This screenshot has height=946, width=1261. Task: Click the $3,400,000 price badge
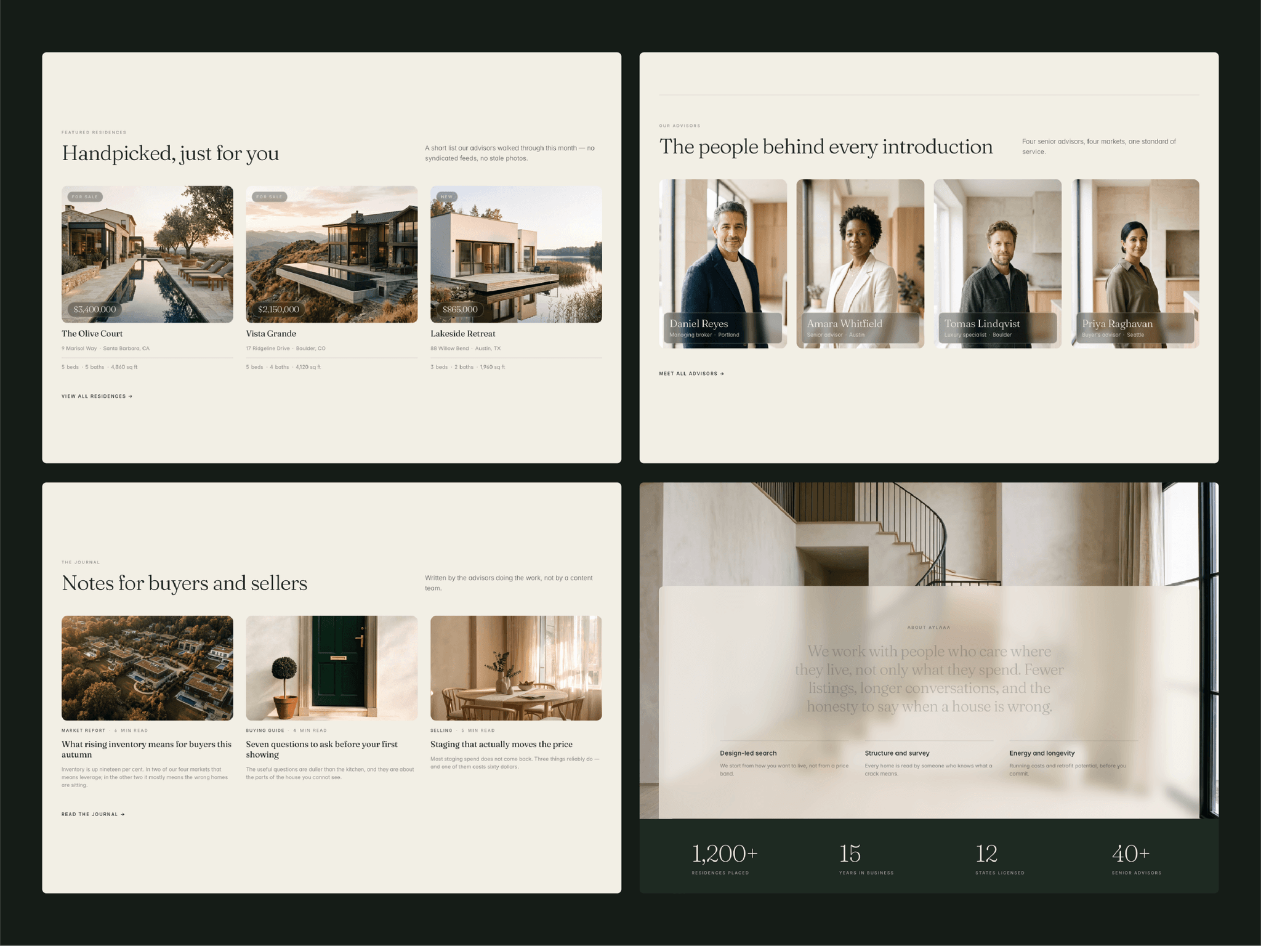point(95,309)
